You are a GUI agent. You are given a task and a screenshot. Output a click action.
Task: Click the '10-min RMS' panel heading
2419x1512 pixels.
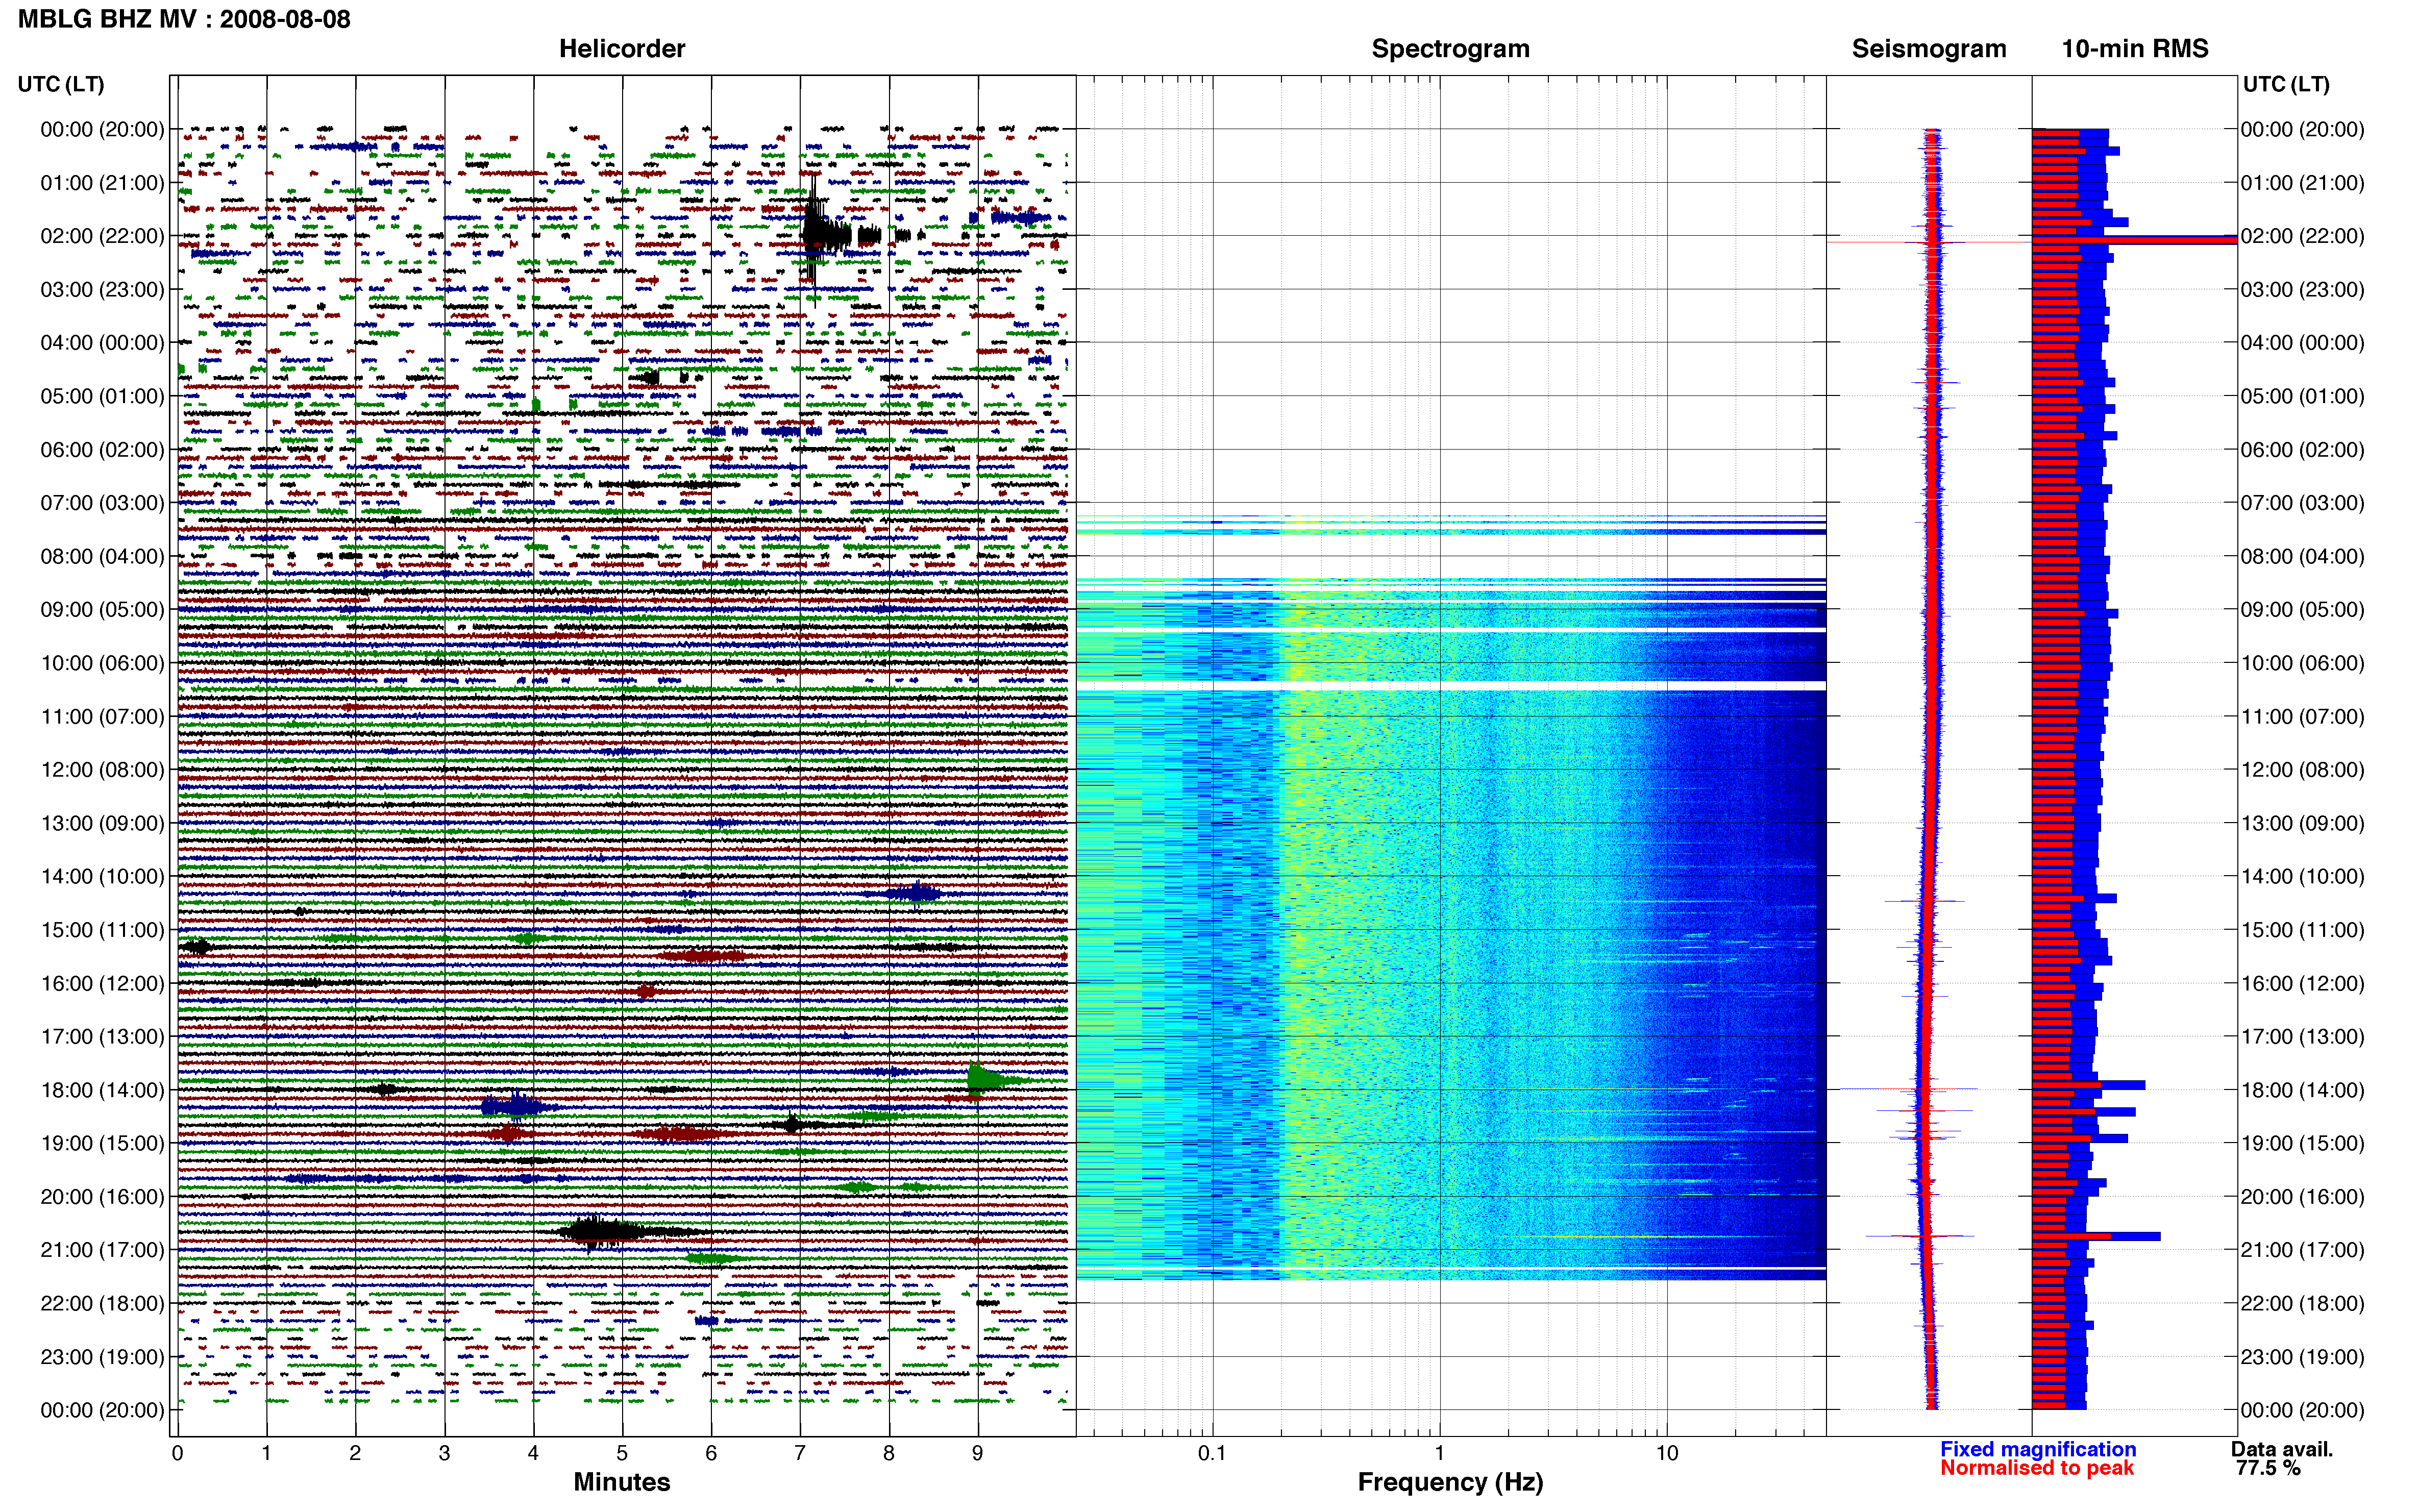coord(2135,49)
